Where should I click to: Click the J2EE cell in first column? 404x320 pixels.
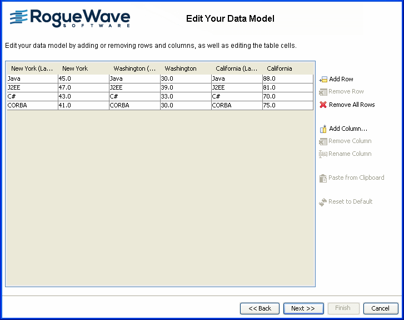coord(32,87)
